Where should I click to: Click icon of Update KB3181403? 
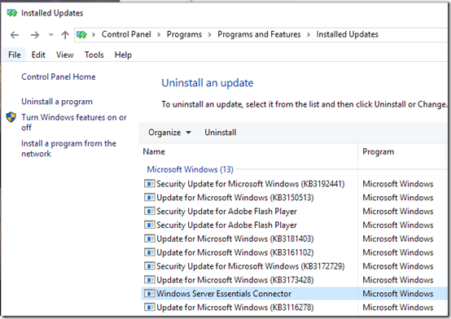pos(150,238)
